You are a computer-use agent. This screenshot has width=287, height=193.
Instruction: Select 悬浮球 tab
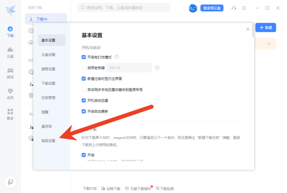pyautogui.click(x=47, y=126)
